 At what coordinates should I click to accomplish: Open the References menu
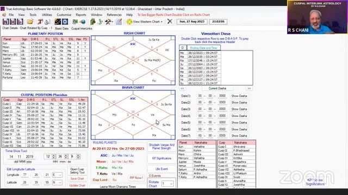(114, 15)
